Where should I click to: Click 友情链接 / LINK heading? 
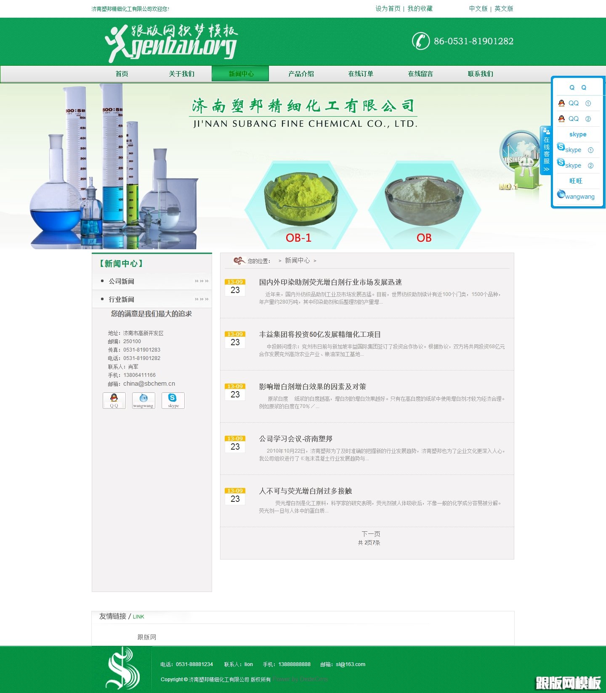(x=122, y=616)
